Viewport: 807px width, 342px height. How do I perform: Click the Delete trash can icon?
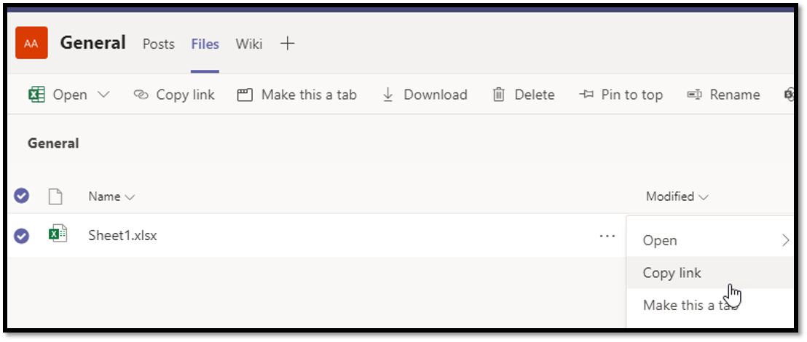[499, 95]
